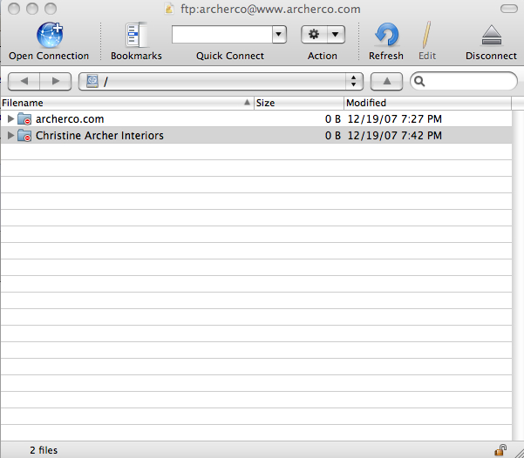
Task: Click the Edit pencil icon
Action: [x=426, y=35]
